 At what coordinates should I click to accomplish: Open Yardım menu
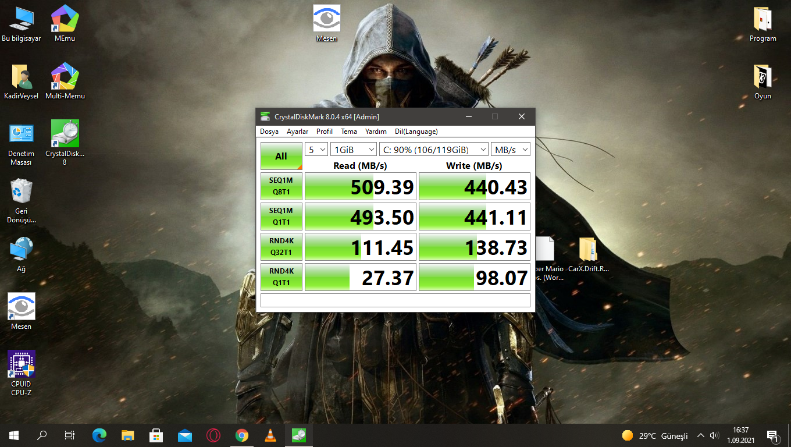pos(376,132)
